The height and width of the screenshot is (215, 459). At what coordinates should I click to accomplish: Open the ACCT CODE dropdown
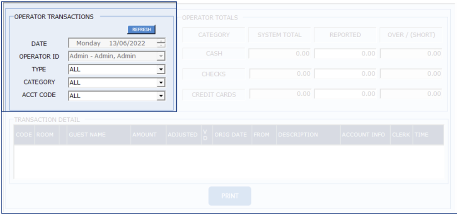click(160, 96)
